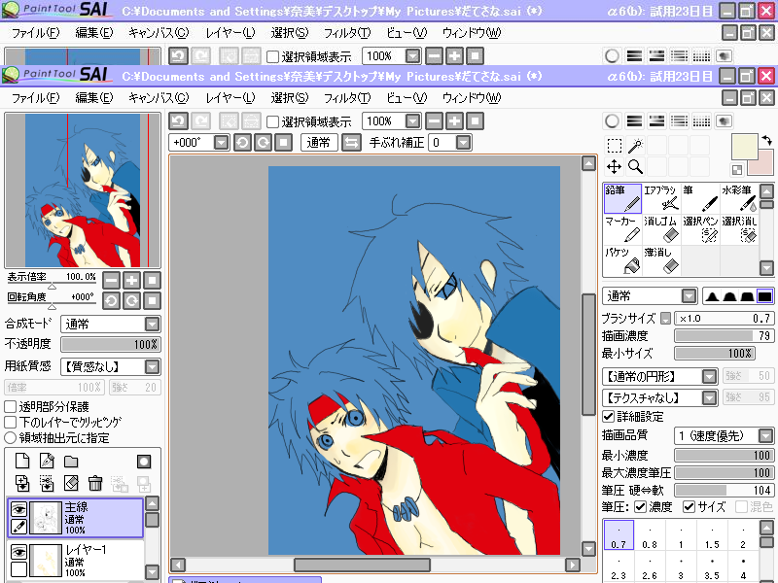Click the 通常 view mode button
Viewport: 778px width, 583px height.
319,143
